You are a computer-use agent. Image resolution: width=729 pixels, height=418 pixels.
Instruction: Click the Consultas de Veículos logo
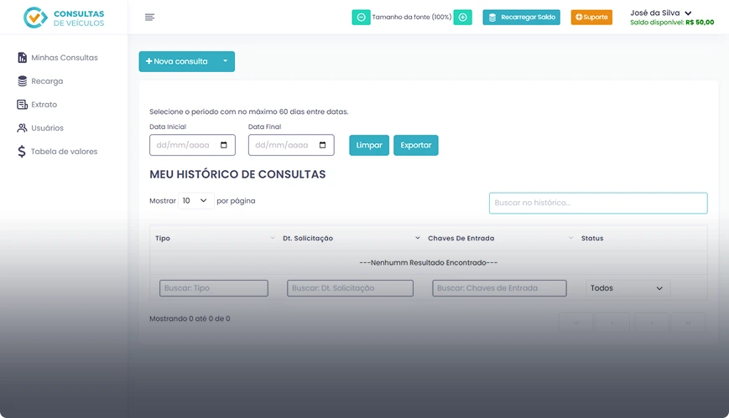[64, 18]
